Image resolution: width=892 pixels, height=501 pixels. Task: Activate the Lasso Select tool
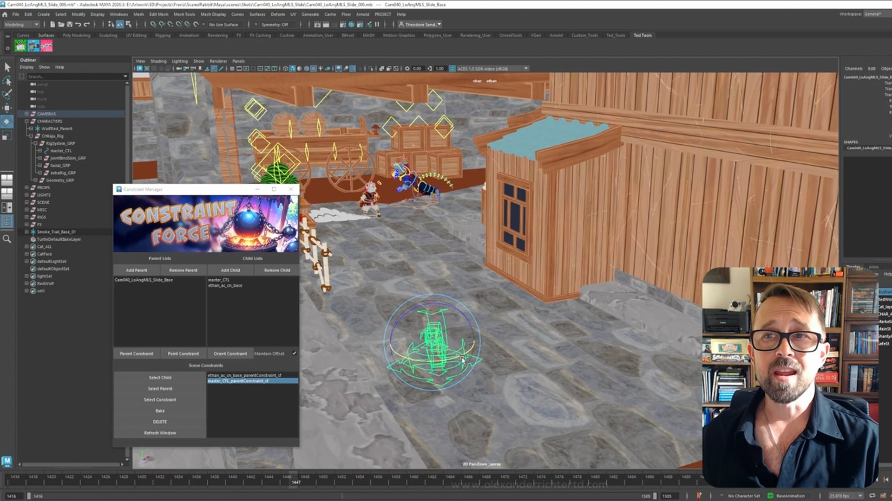pyautogui.click(x=7, y=81)
